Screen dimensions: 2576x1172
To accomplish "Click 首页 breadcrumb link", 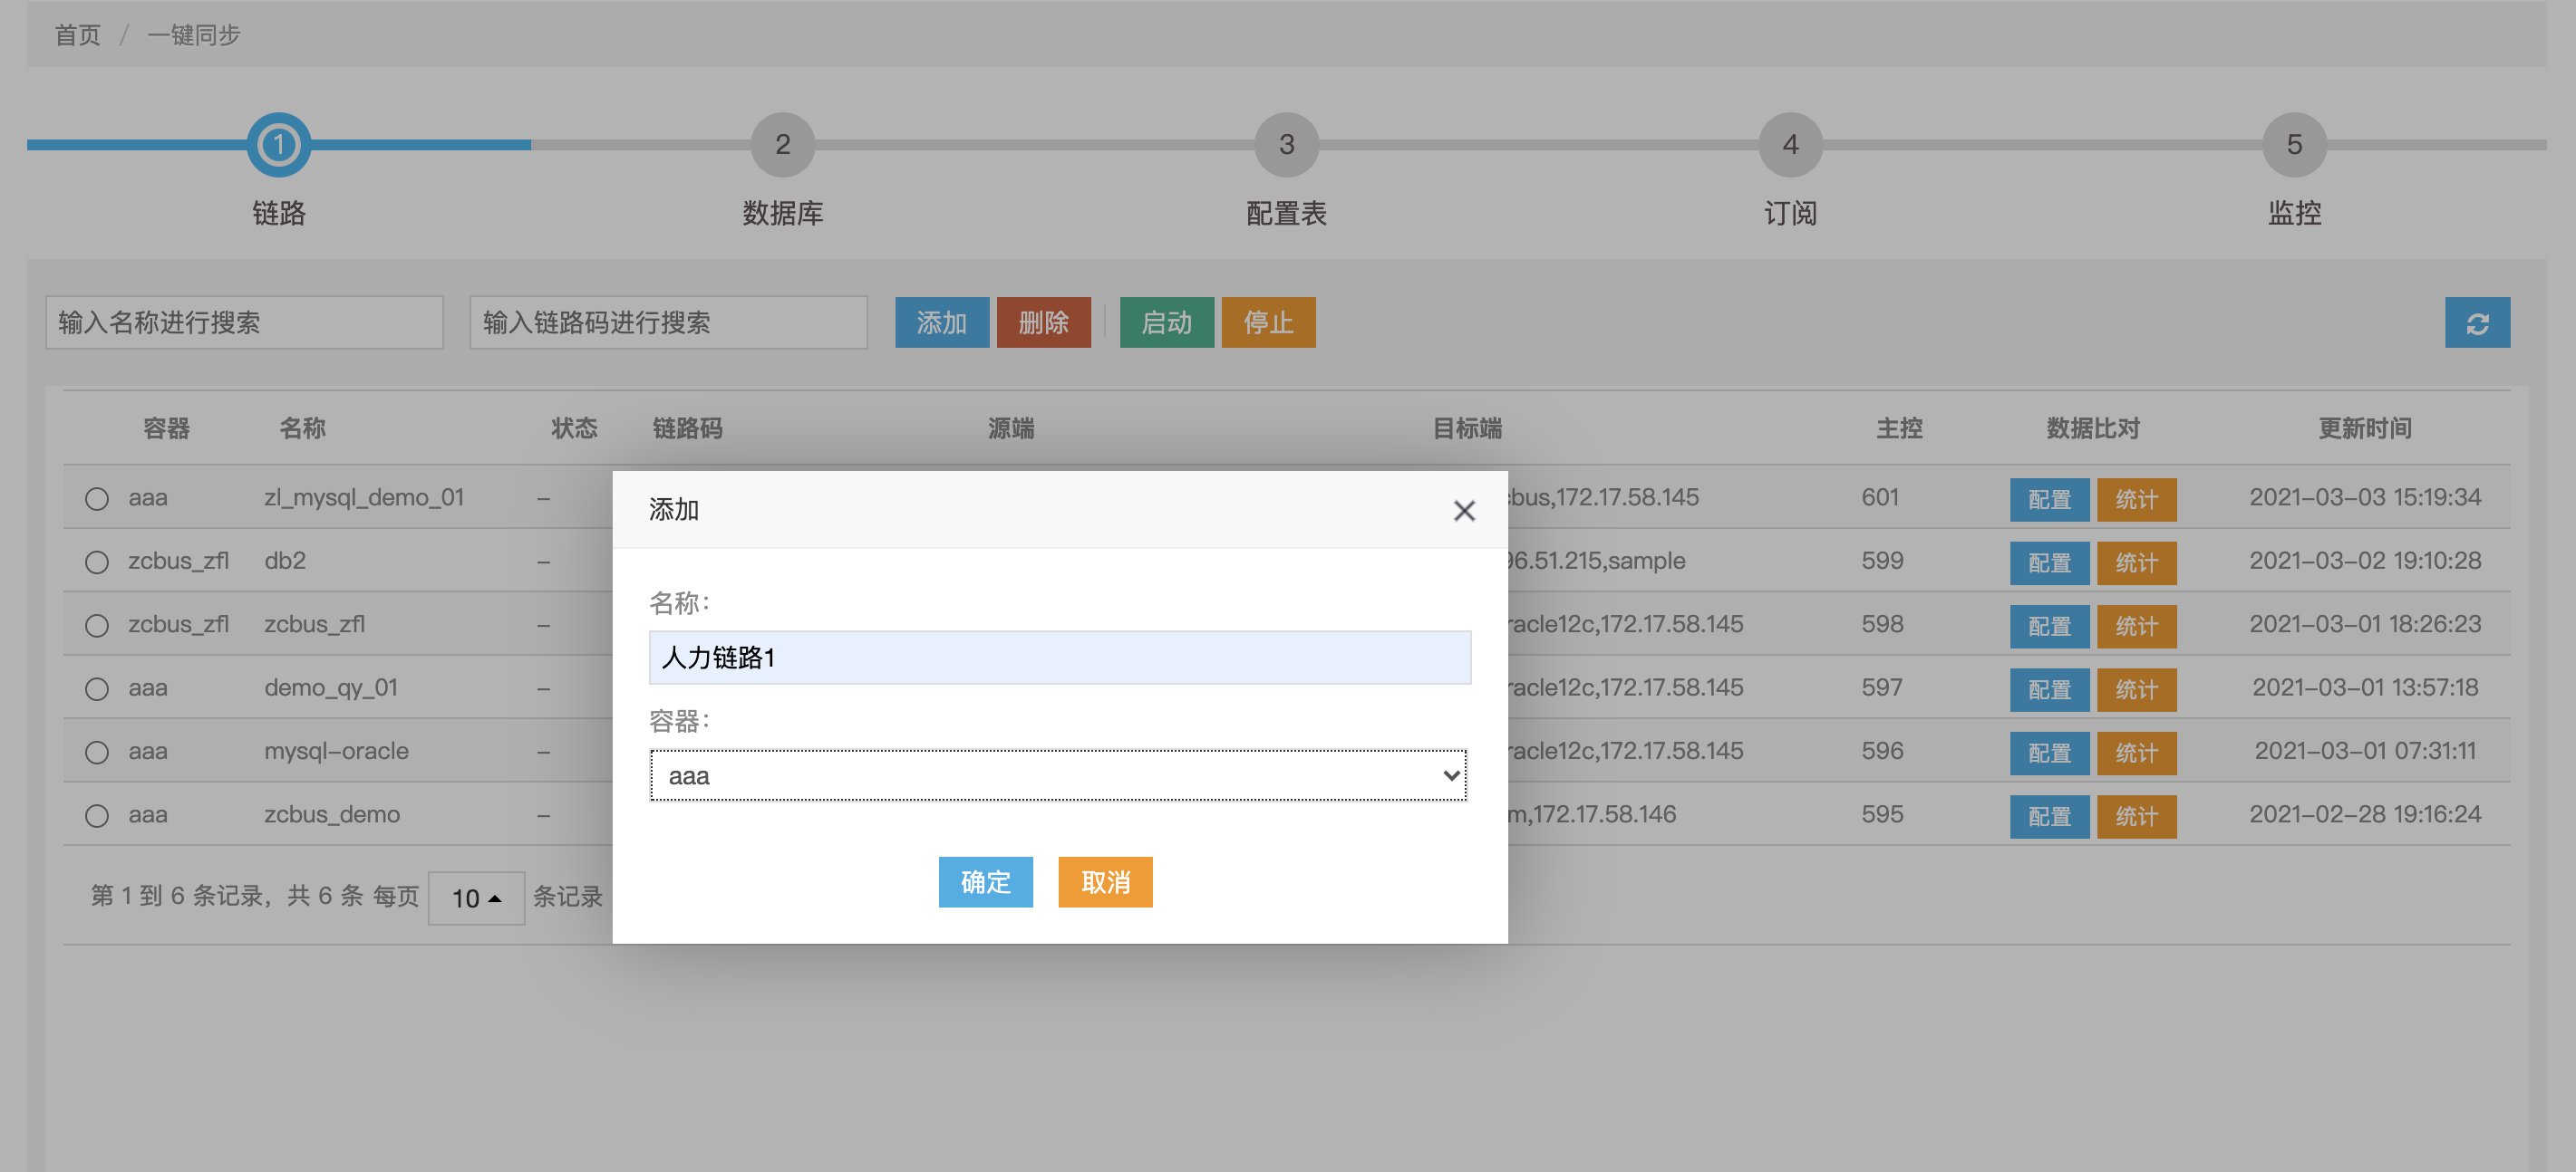I will [77, 35].
